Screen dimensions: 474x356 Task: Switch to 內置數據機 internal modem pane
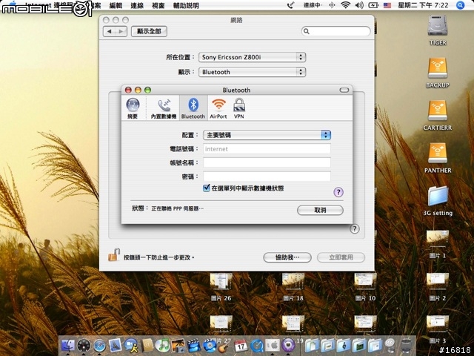coord(164,108)
